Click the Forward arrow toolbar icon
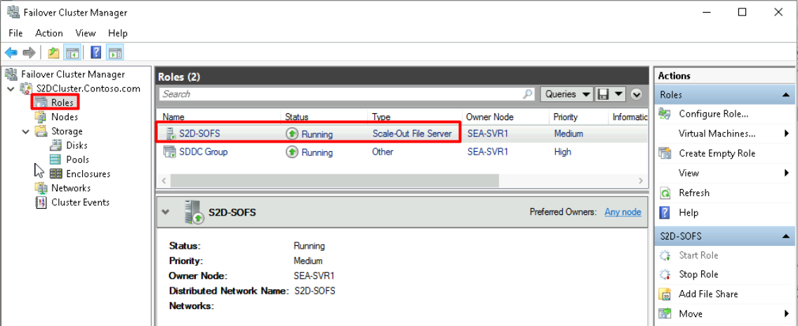 [29, 53]
